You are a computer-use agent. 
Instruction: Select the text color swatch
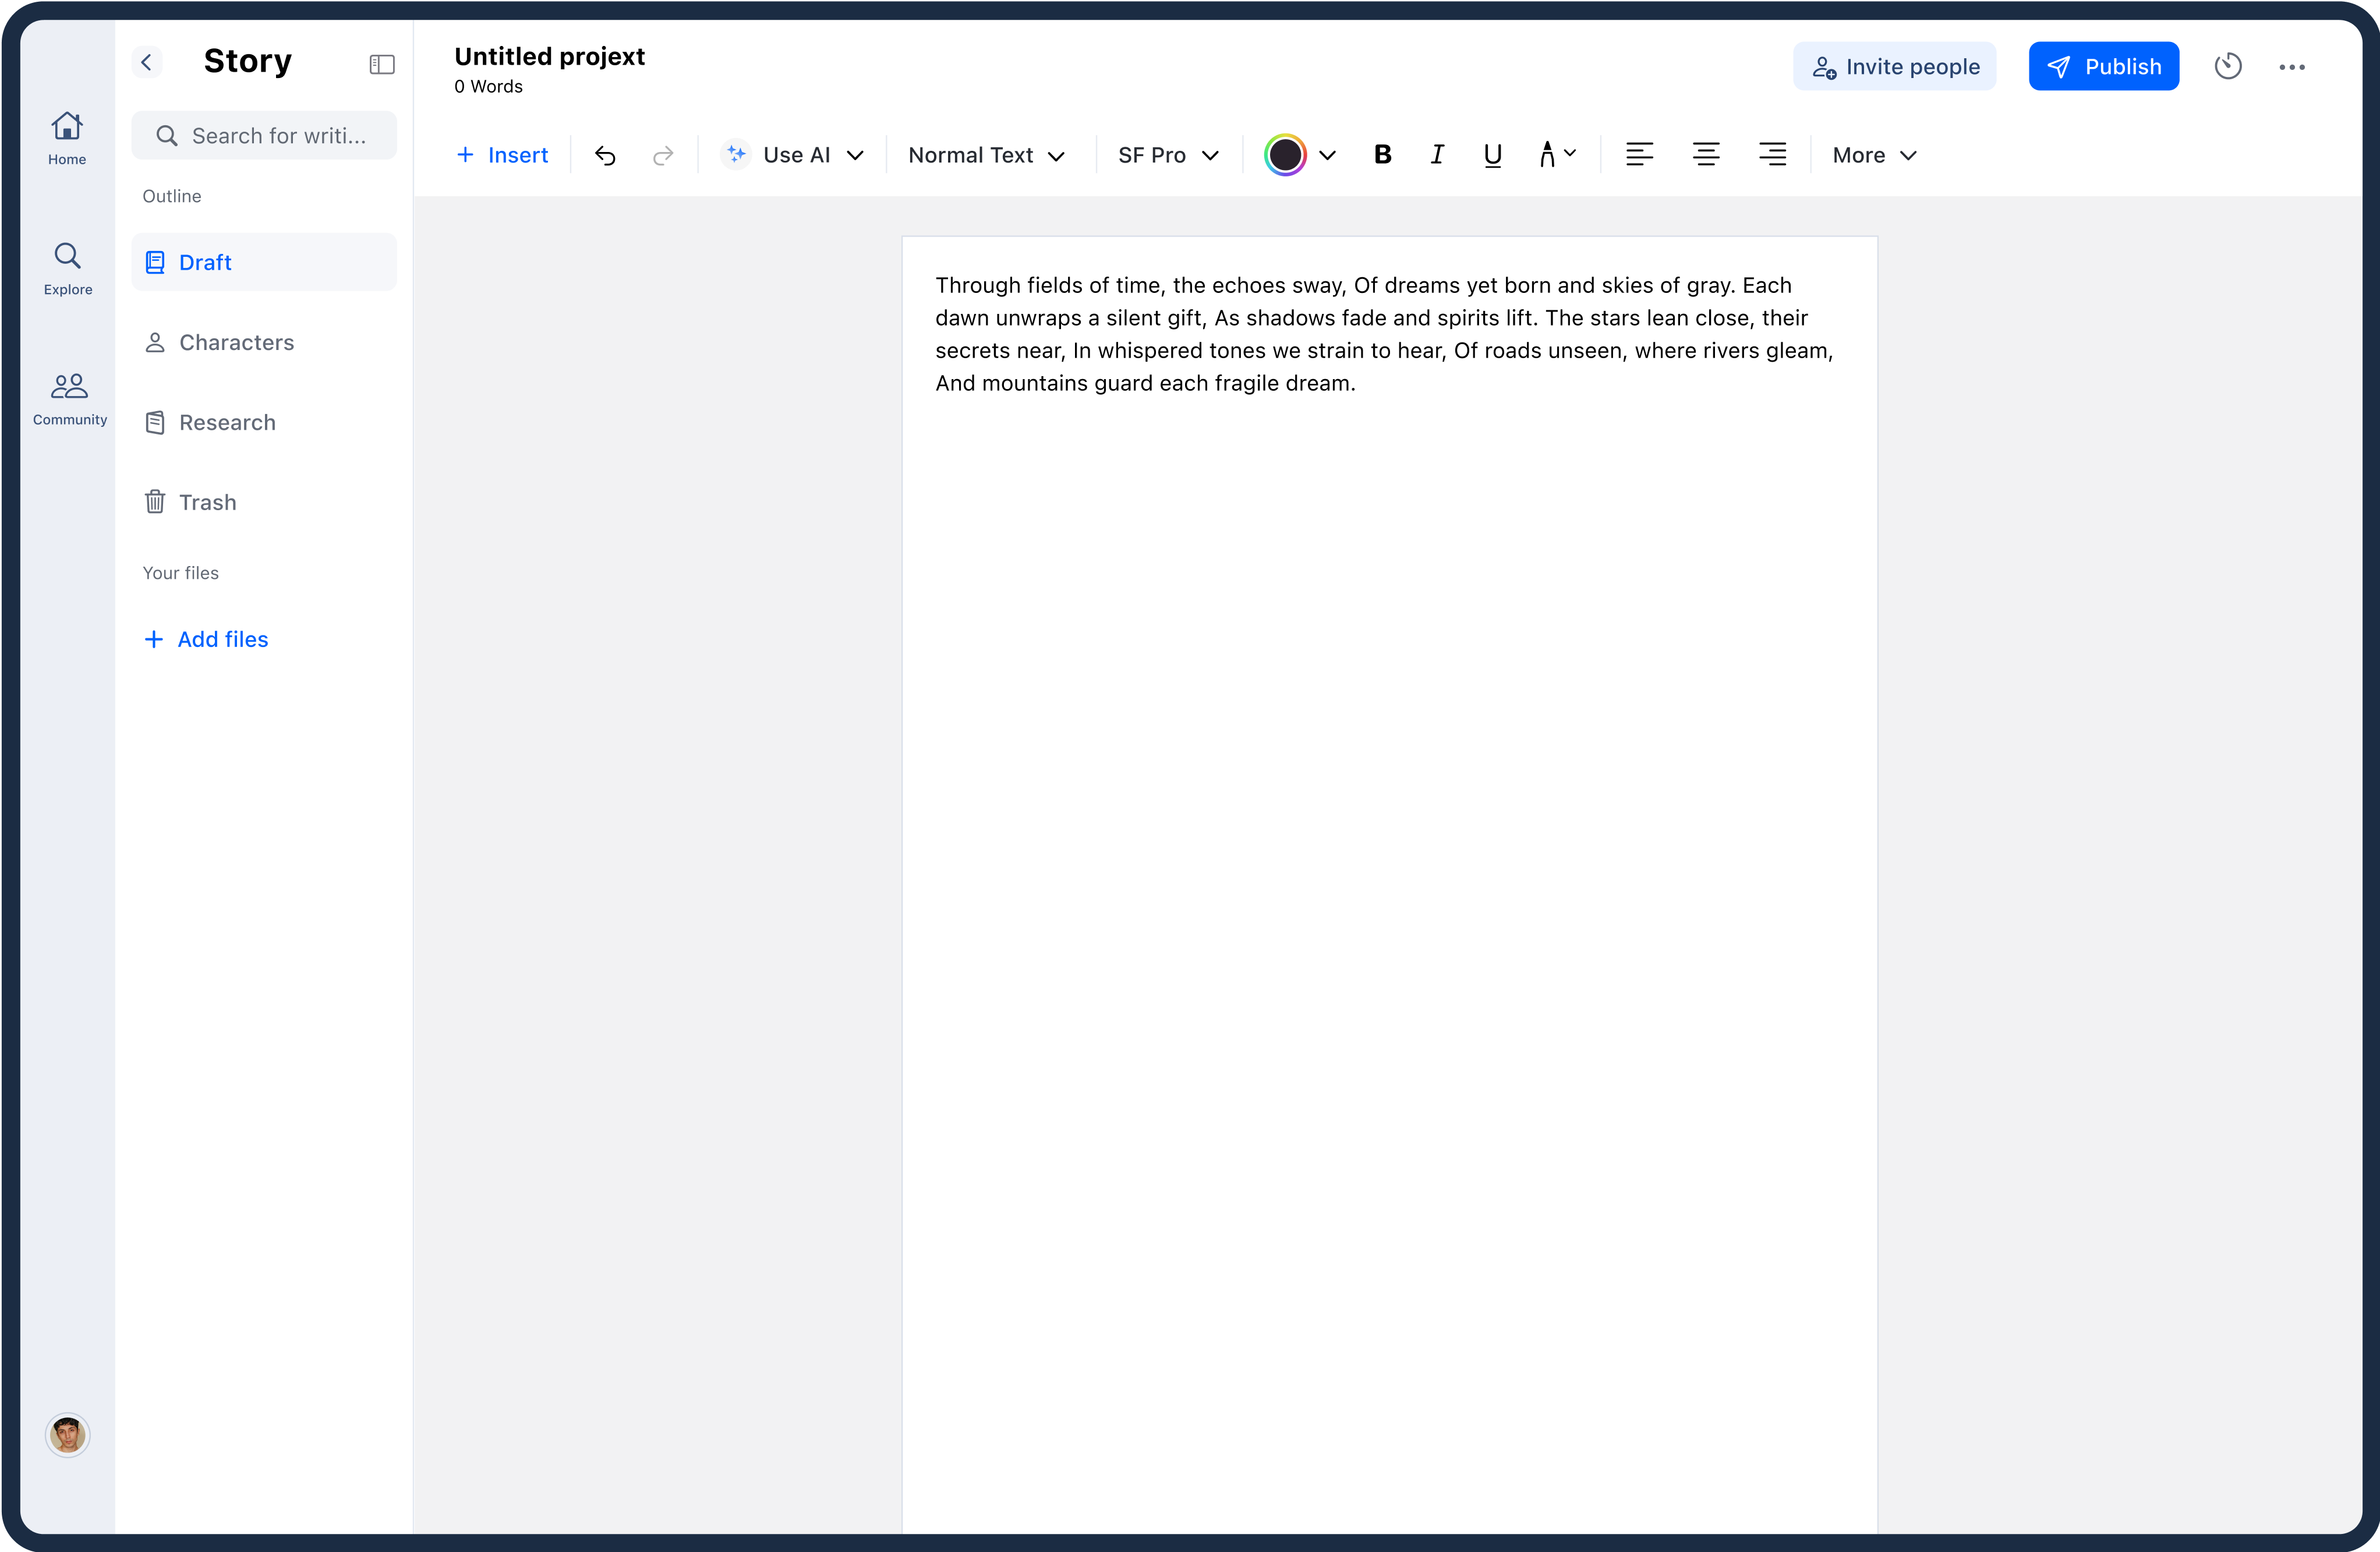1285,154
